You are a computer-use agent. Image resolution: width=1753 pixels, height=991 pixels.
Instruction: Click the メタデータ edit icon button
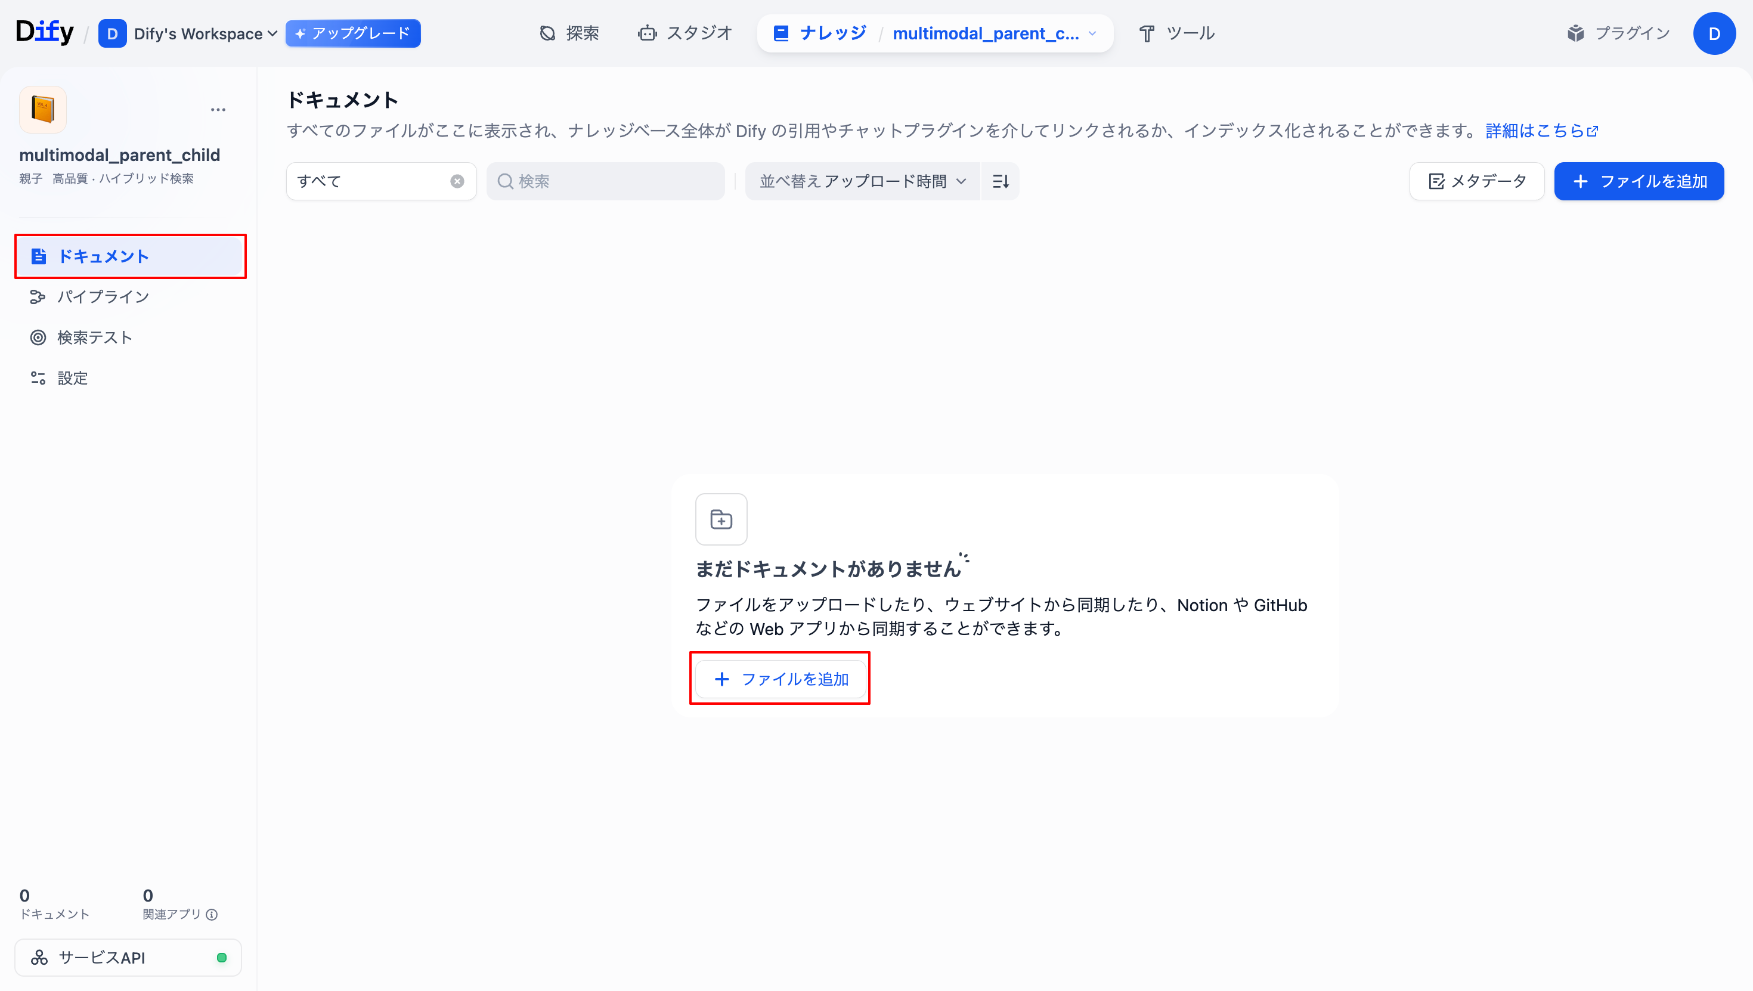[1438, 181]
